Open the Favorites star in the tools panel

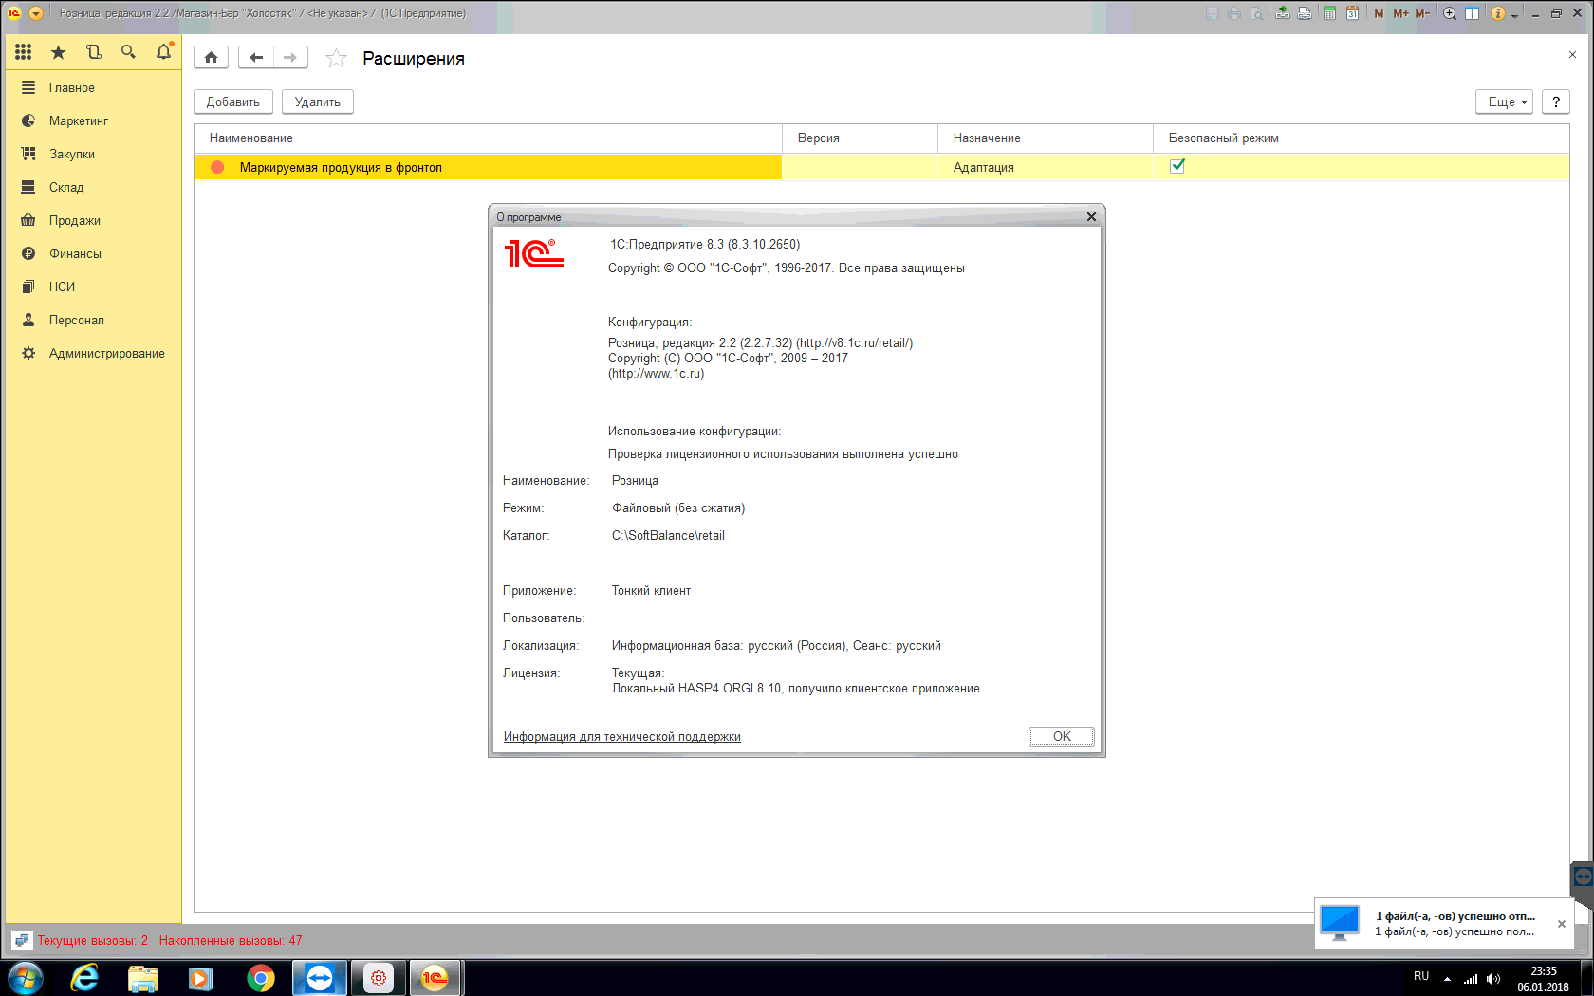pos(58,52)
